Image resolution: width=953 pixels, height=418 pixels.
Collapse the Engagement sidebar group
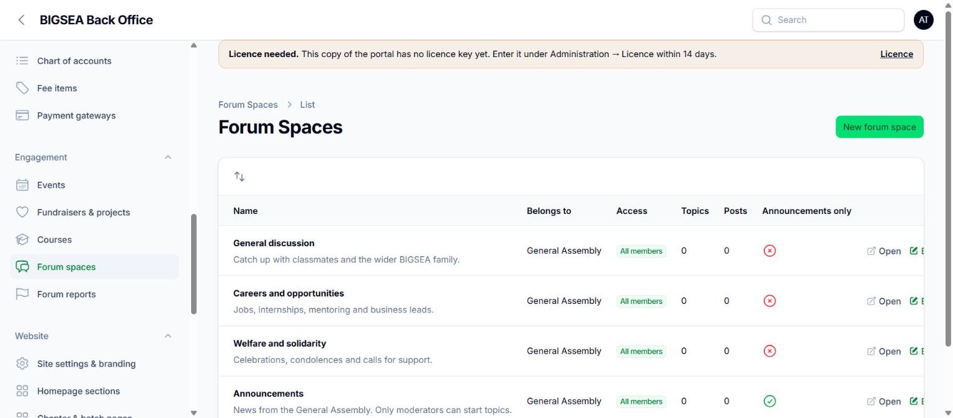[x=168, y=158]
